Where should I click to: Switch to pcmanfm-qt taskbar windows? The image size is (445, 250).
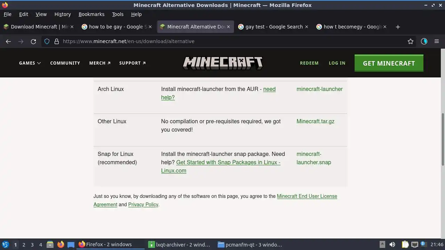pos(250,245)
